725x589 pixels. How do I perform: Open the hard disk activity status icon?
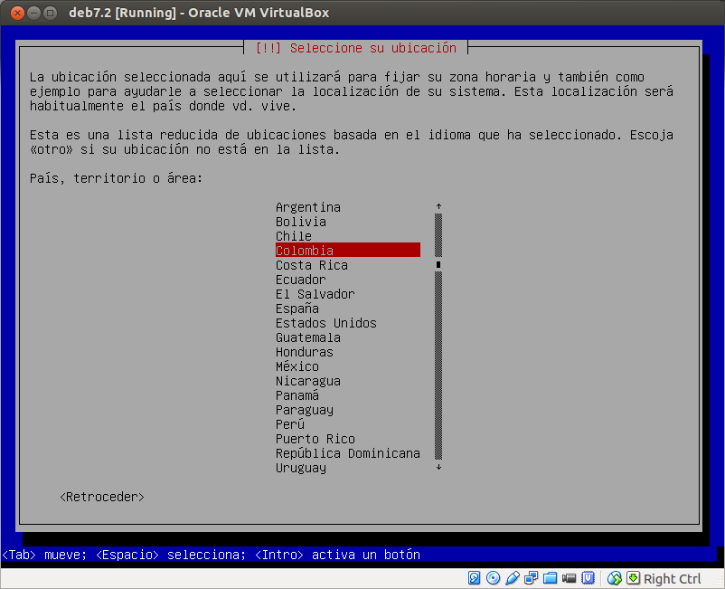pyautogui.click(x=475, y=578)
